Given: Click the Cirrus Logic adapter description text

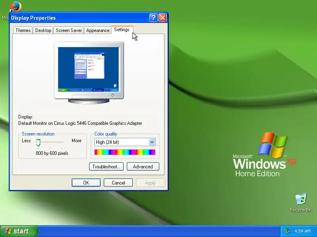Looking at the screenshot, I should point(80,123).
